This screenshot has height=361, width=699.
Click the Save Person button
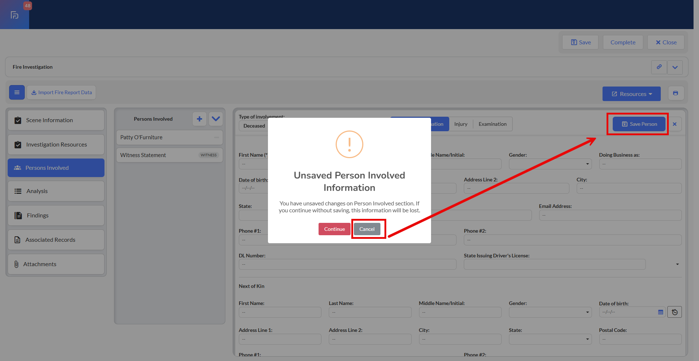[x=639, y=124]
